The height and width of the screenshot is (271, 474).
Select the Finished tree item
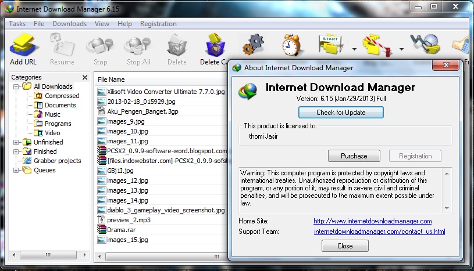coord(45,151)
